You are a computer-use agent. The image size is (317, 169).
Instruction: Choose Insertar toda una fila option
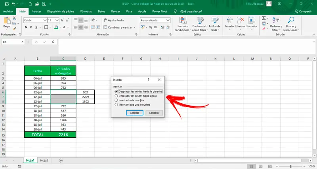(116, 101)
